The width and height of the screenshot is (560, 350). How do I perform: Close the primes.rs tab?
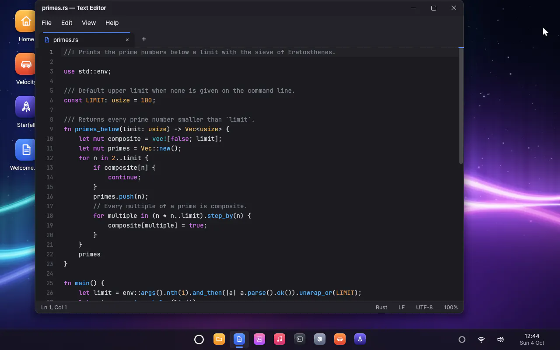pyautogui.click(x=127, y=40)
